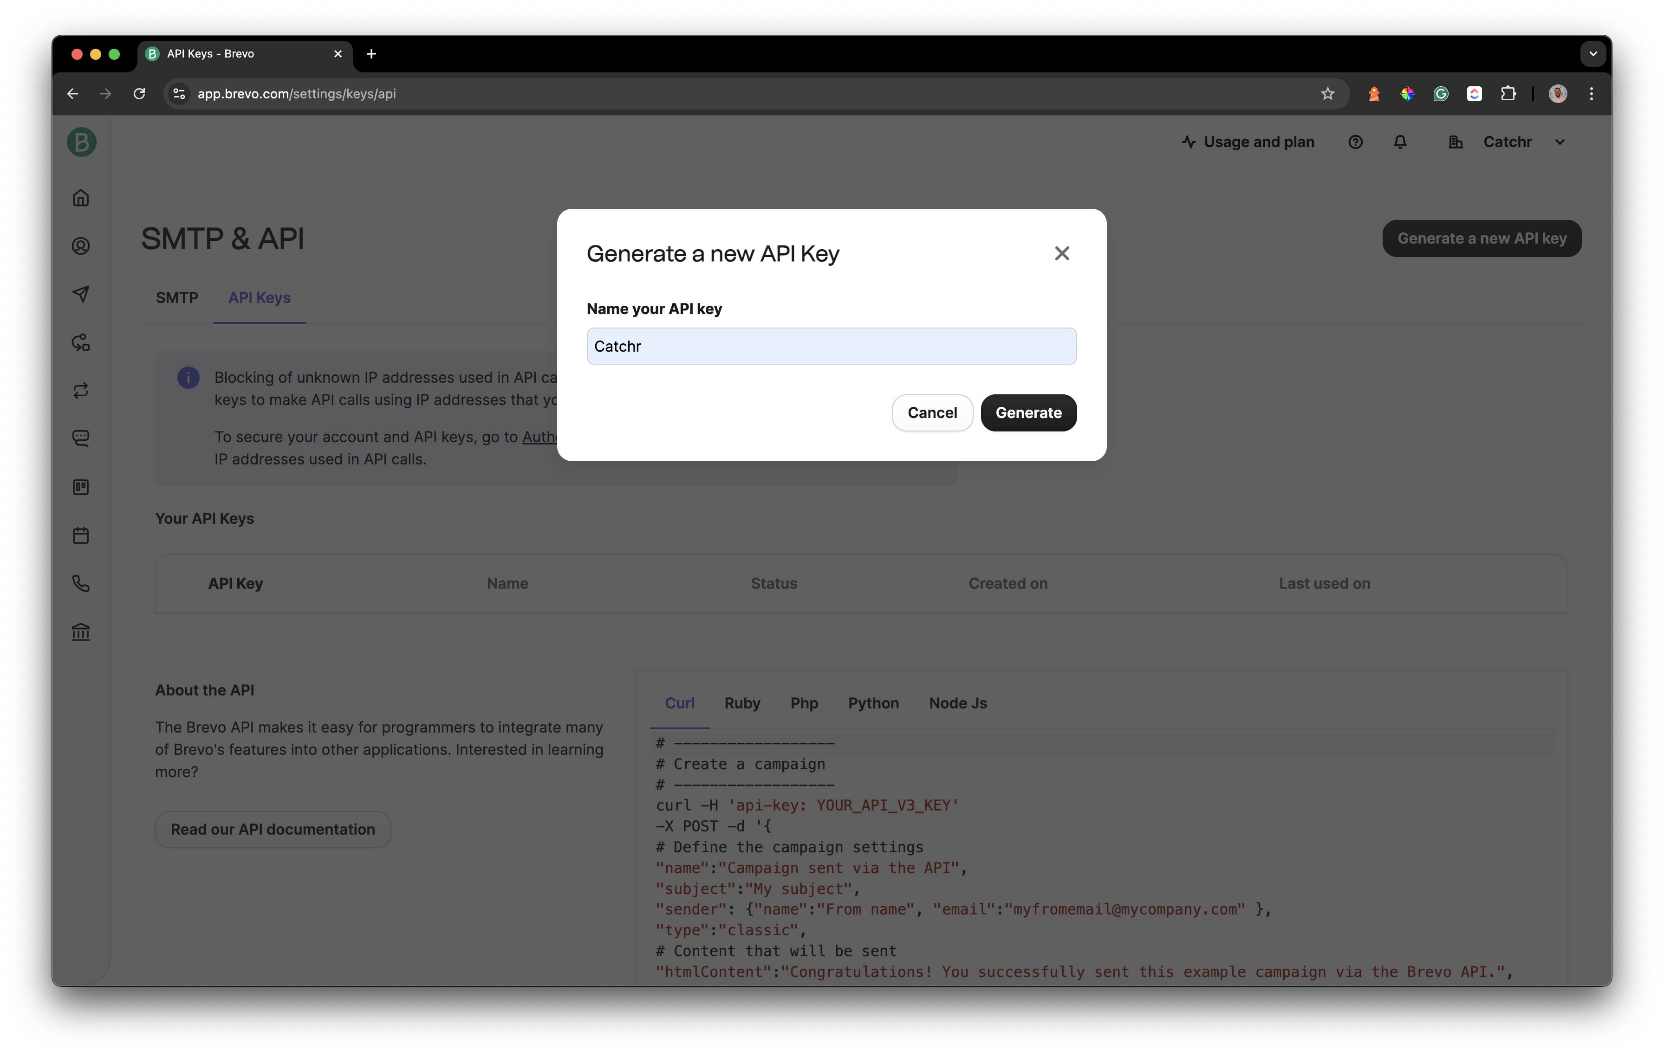Click the About the API heading
Viewport: 1664px width, 1055px height.
tap(205, 690)
